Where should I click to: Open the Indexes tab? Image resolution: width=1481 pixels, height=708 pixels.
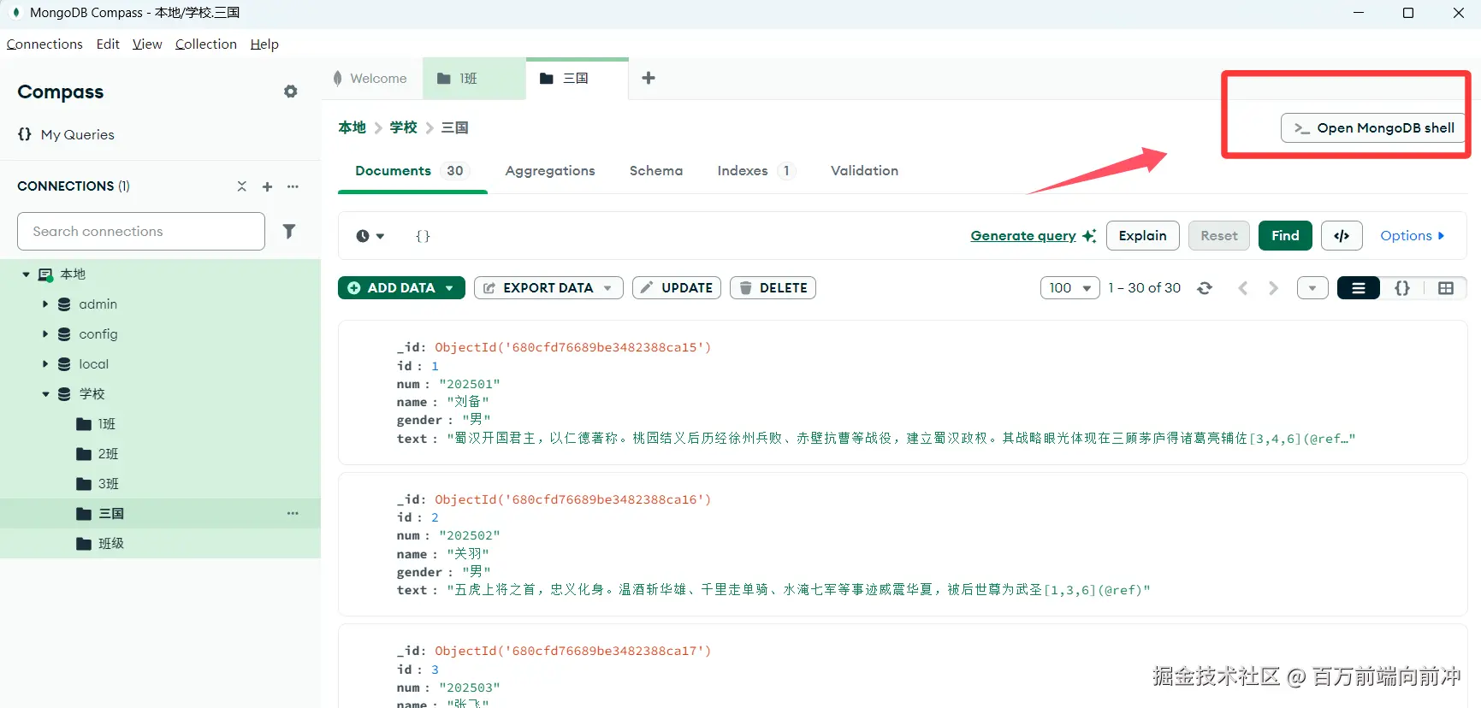point(756,171)
